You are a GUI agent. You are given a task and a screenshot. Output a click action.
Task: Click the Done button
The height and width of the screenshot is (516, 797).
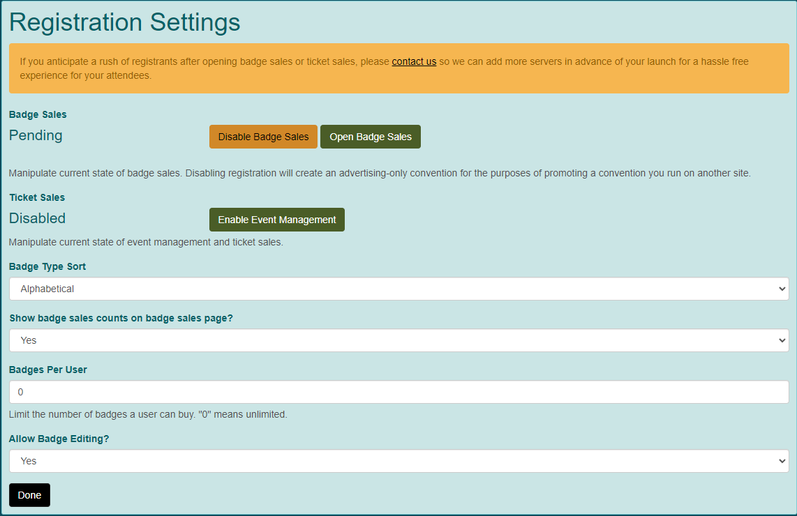(x=29, y=495)
